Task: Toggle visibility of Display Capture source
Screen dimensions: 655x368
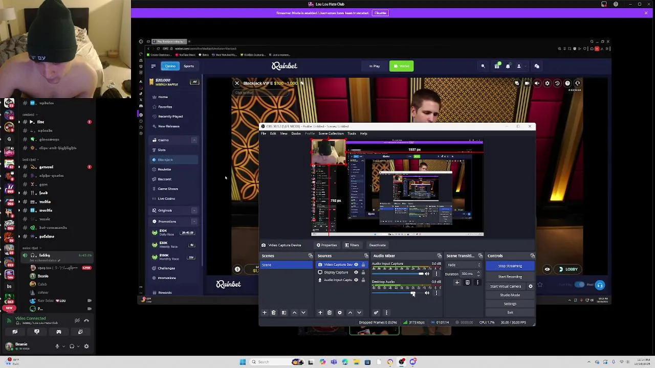Action: [x=356, y=272]
